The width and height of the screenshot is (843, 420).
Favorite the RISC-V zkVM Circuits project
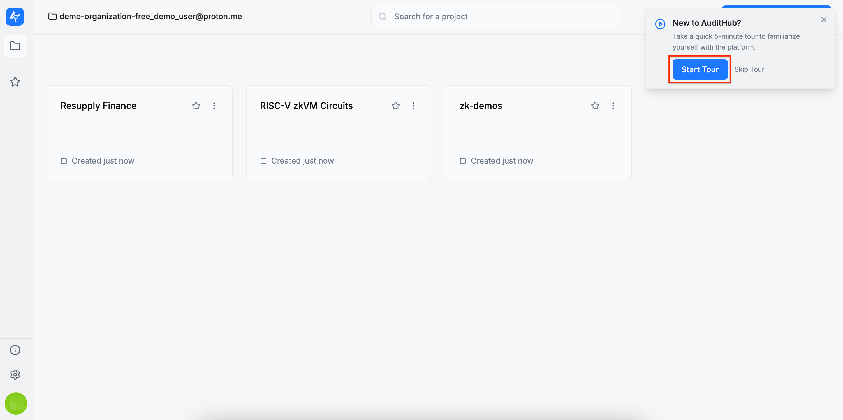click(x=396, y=106)
